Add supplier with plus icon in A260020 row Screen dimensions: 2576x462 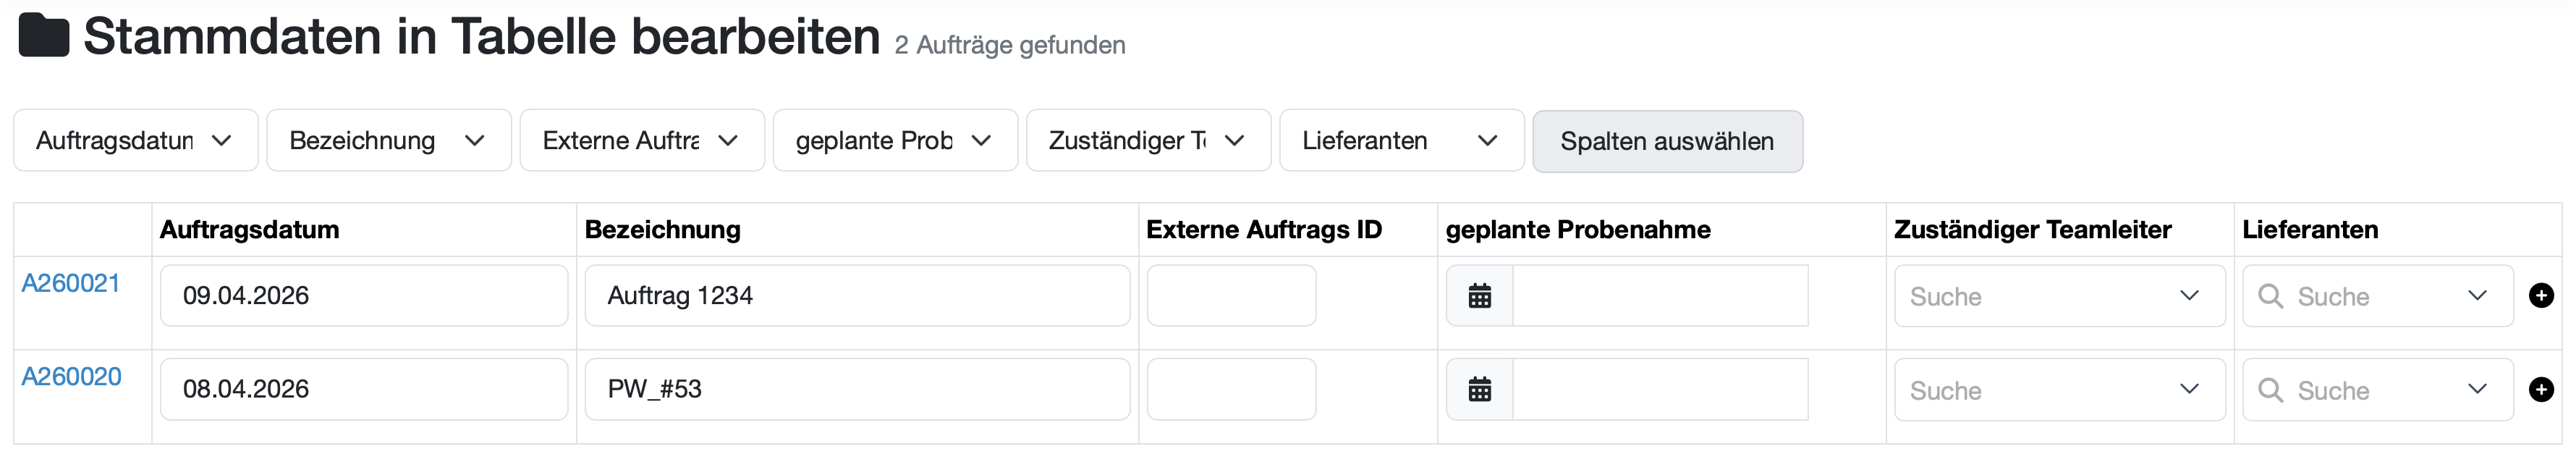(2541, 389)
